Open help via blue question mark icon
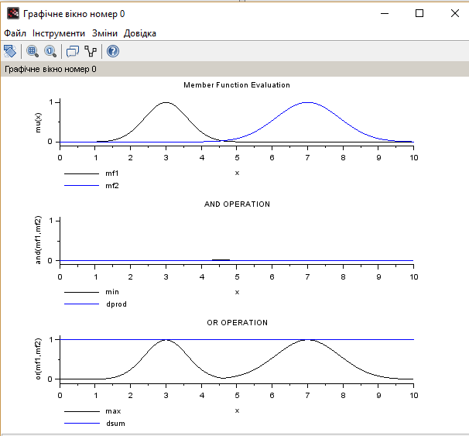The width and height of the screenshot is (469, 436). [113, 51]
